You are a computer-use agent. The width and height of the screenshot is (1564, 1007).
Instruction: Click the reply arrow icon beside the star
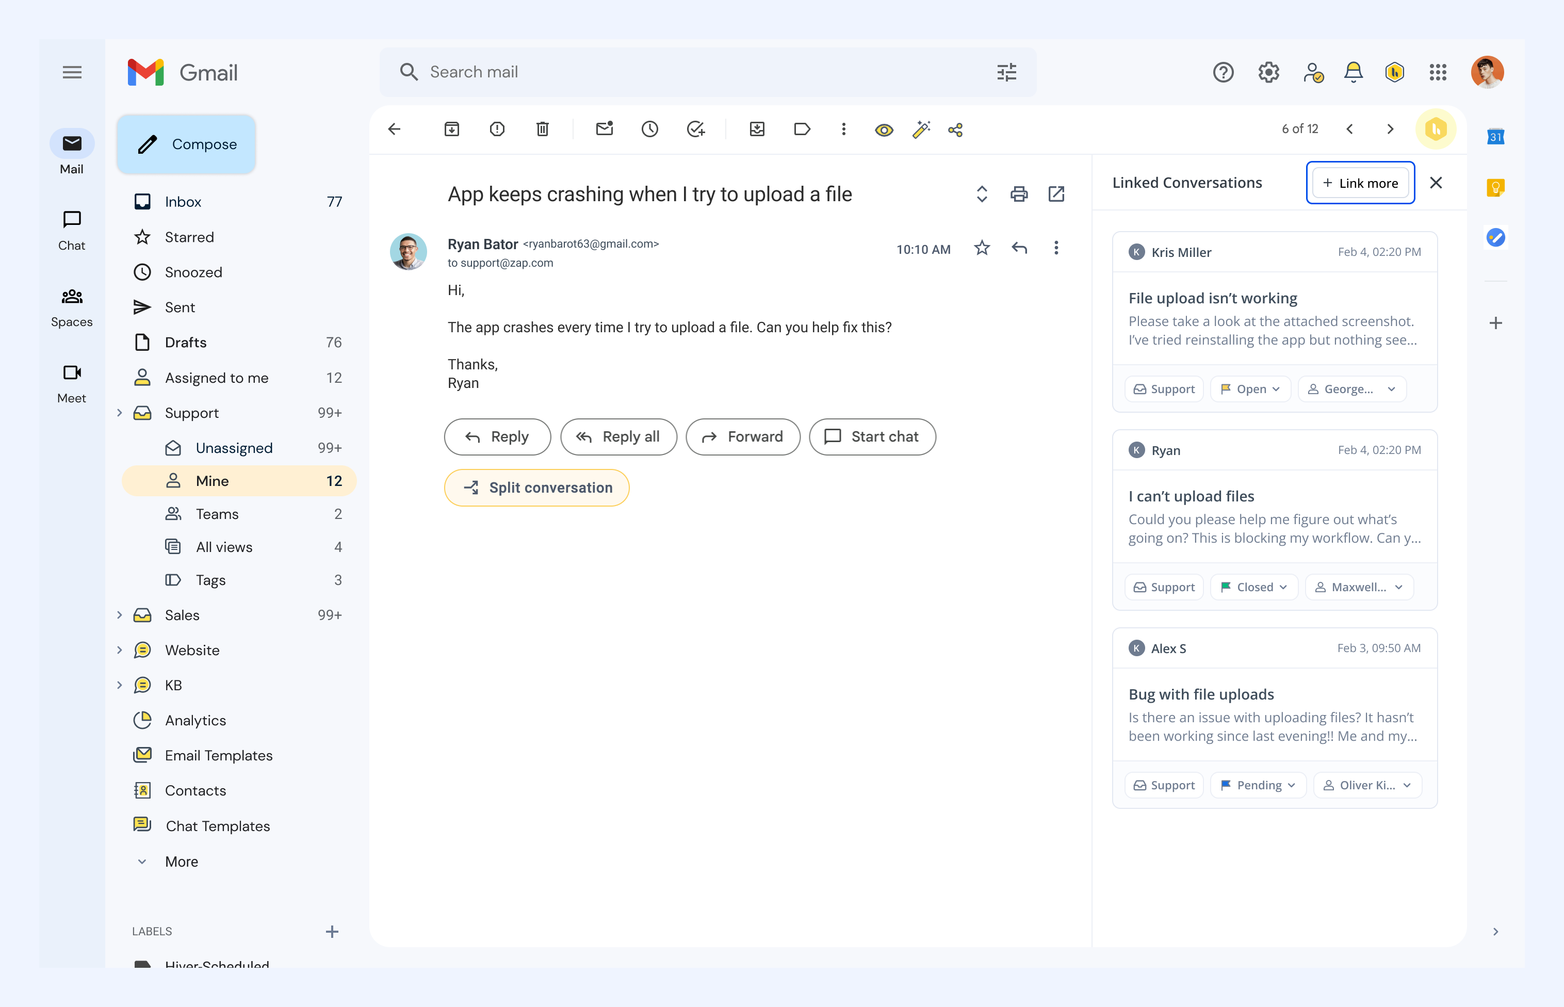(x=1019, y=248)
